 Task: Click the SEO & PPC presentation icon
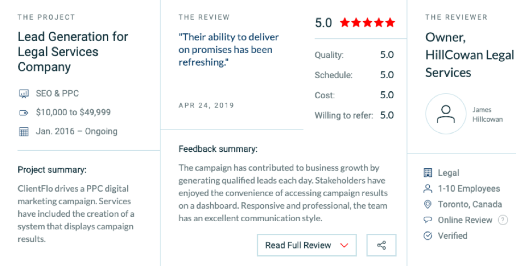(x=23, y=93)
